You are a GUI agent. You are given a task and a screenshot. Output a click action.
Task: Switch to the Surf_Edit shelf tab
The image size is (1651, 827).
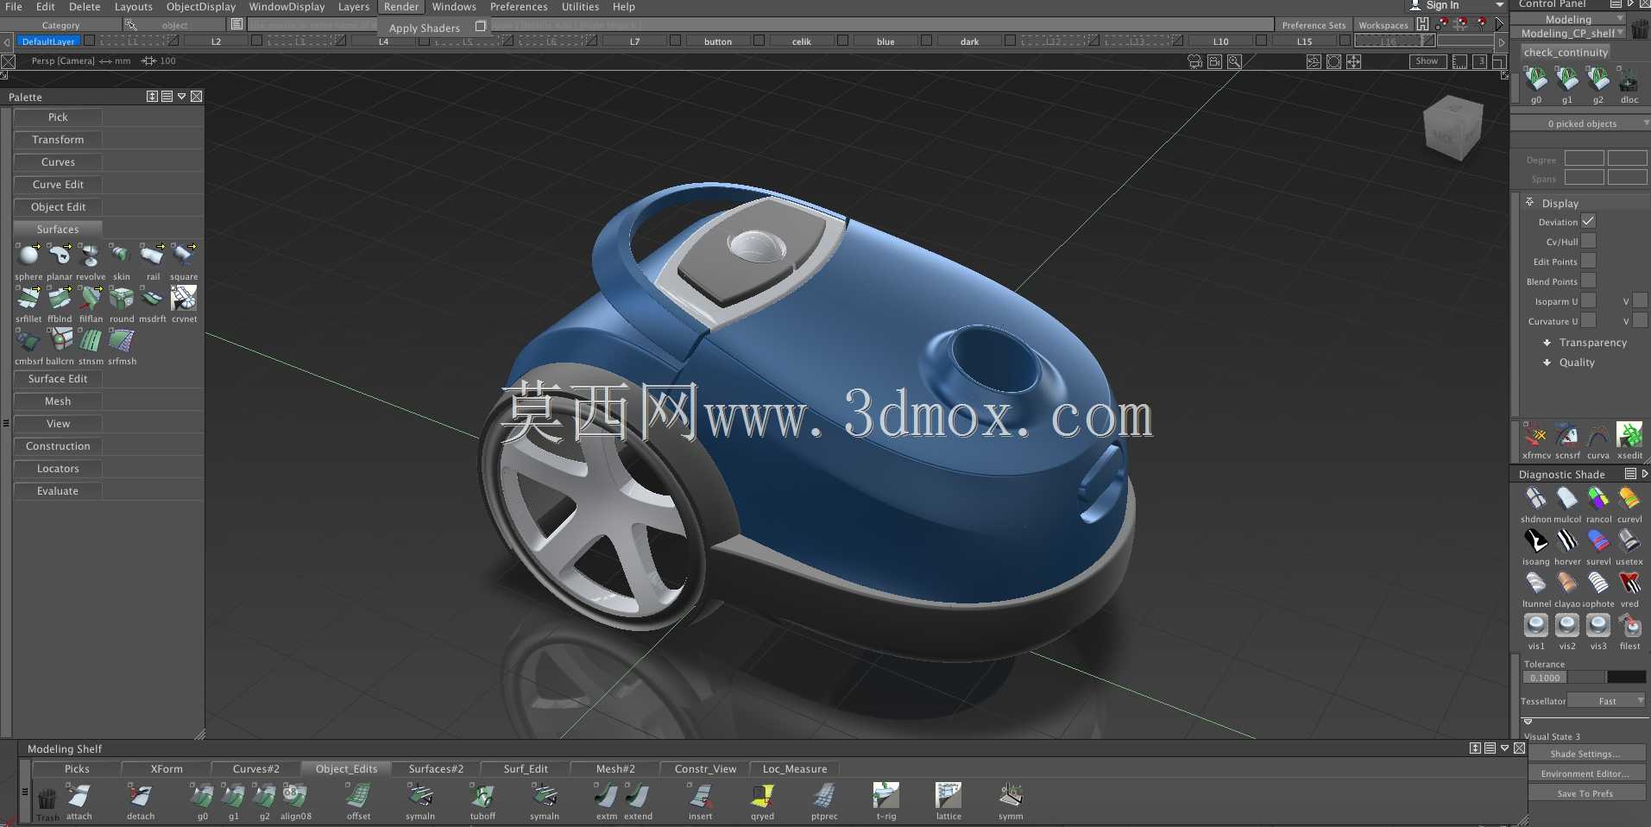coord(526,768)
